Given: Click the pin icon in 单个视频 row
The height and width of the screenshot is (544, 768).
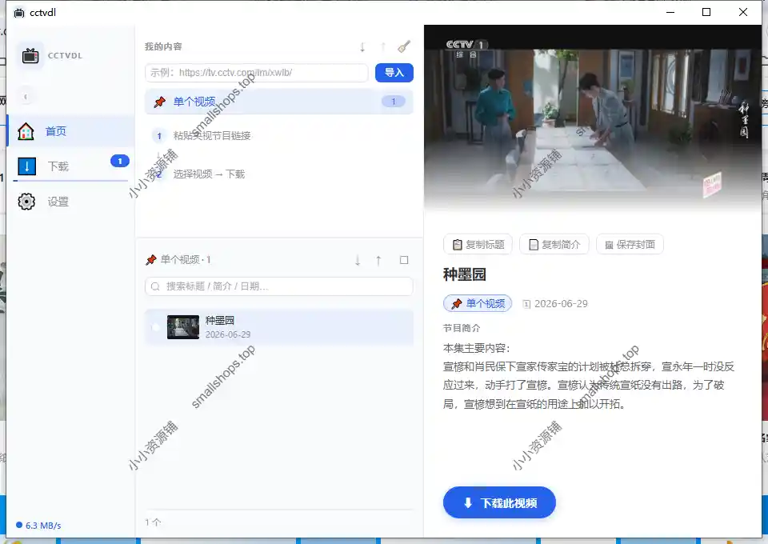Looking at the screenshot, I should click(160, 102).
